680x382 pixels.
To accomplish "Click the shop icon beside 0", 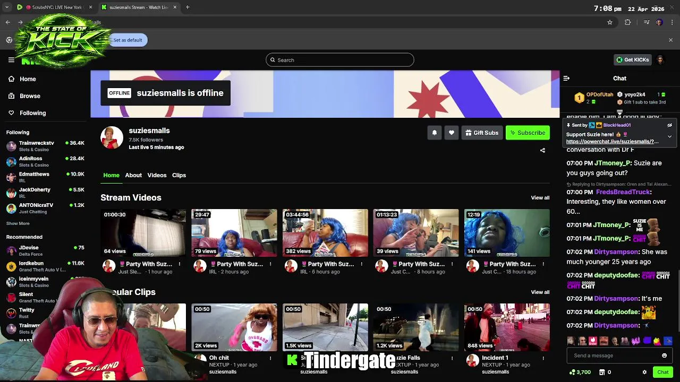I will click(x=602, y=372).
